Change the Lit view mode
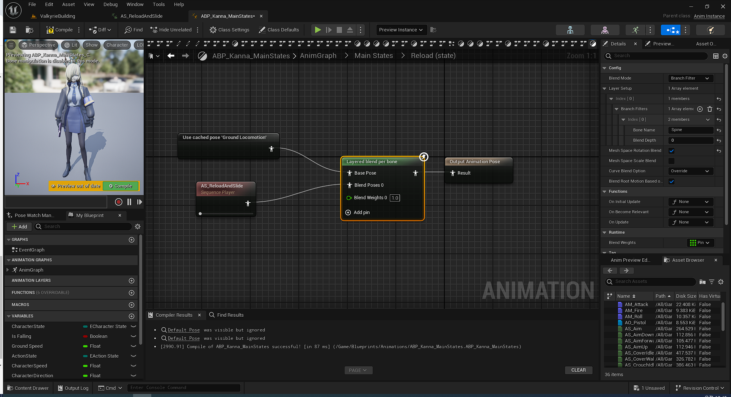The image size is (731, 397). pyautogui.click(x=71, y=45)
